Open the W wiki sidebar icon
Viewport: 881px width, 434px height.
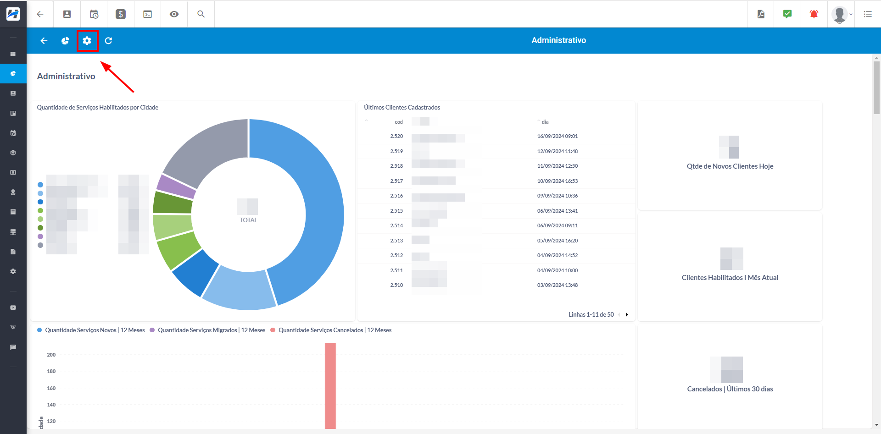point(13,327)
